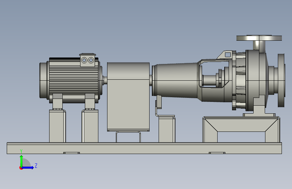Viewport: 292px width, 189px height.
Task: Select the motor shaft stub beside the guard
Action: (105, 80)
